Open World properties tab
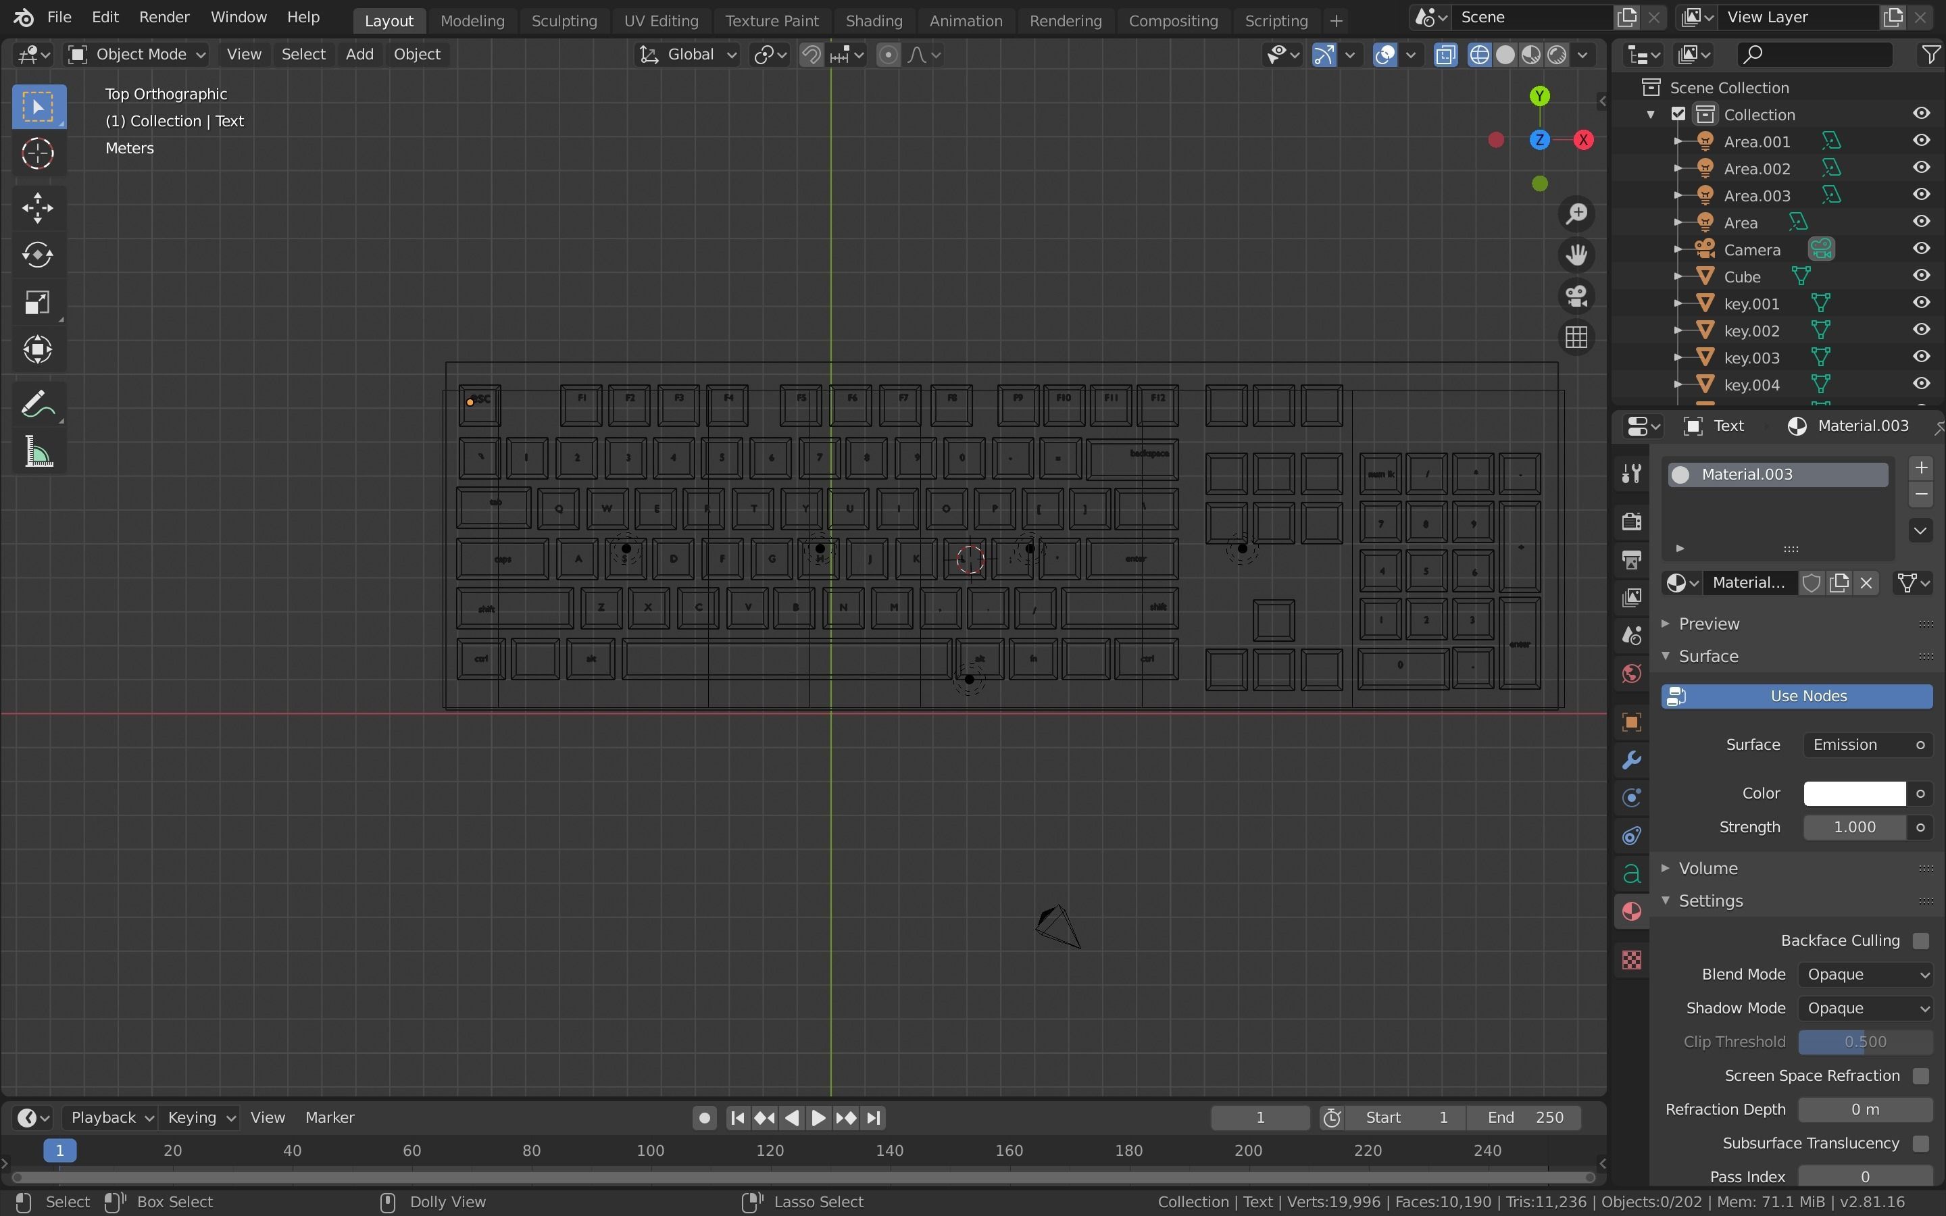Image resolution: width=1946 pixels, height=1216 pixels. coord(1630,673)
